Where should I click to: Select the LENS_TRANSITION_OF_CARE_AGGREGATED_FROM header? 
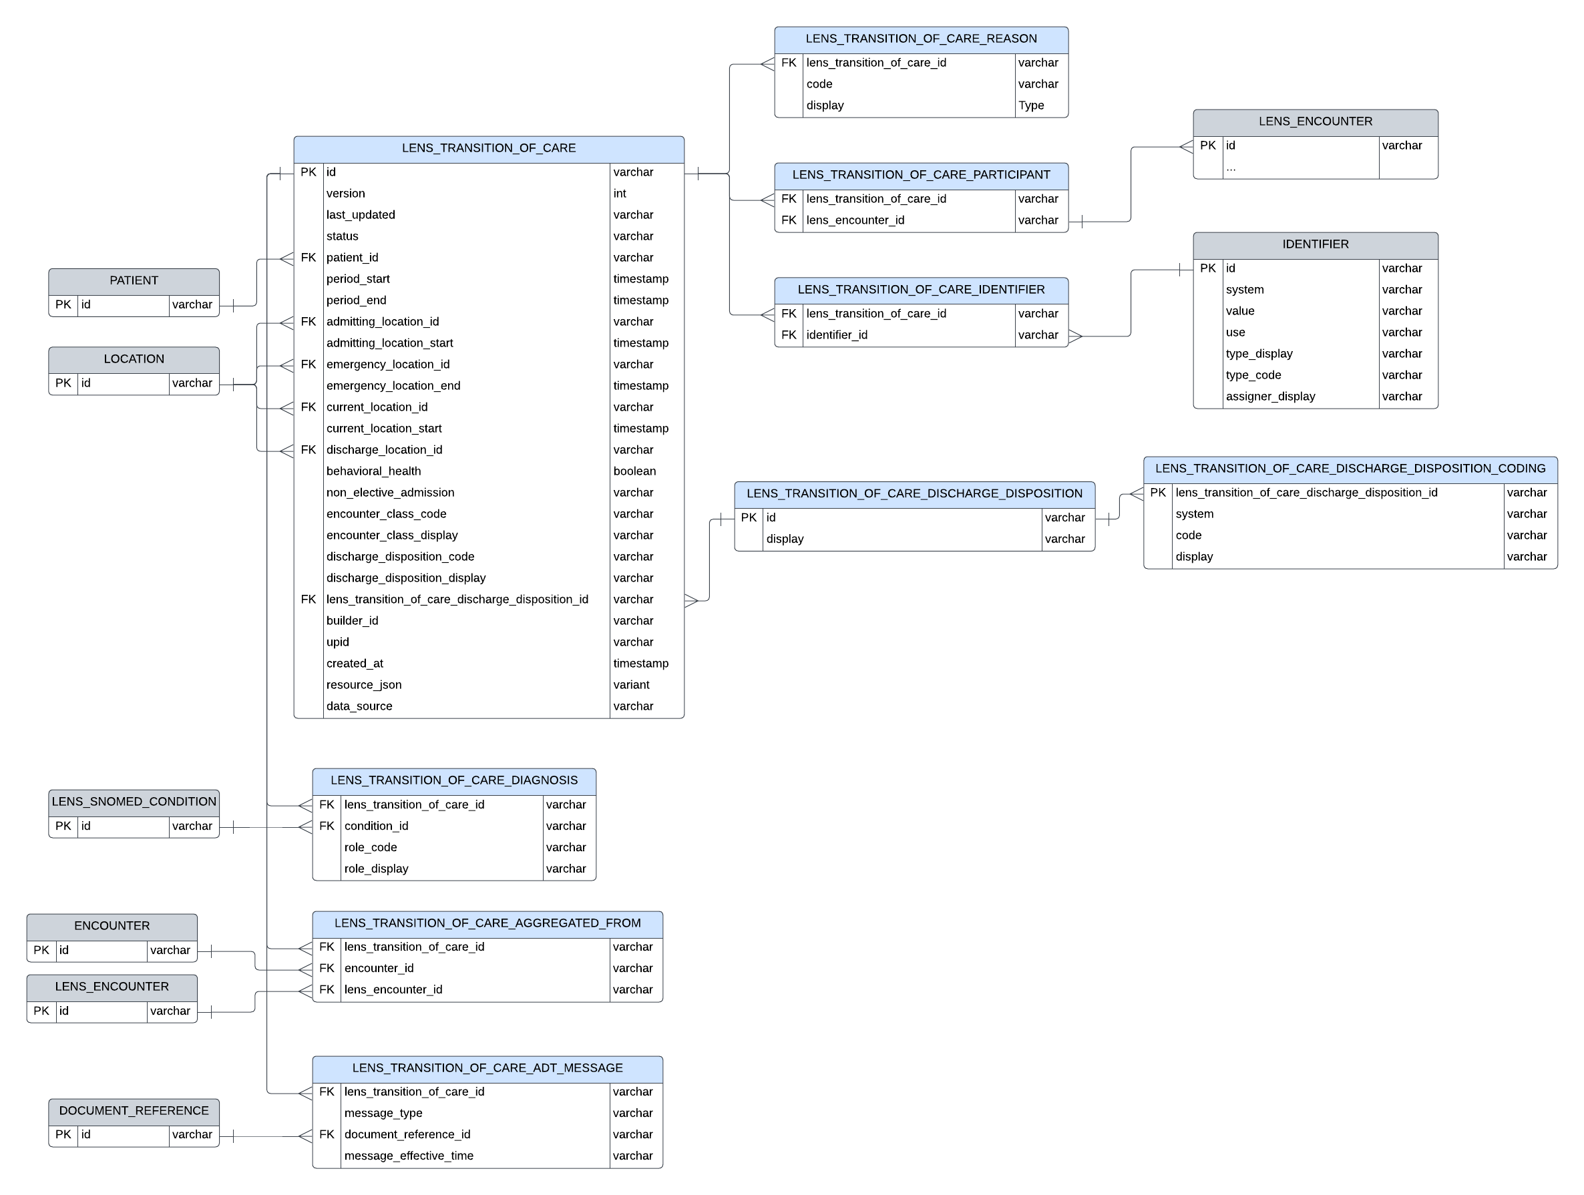pos(487,924)
